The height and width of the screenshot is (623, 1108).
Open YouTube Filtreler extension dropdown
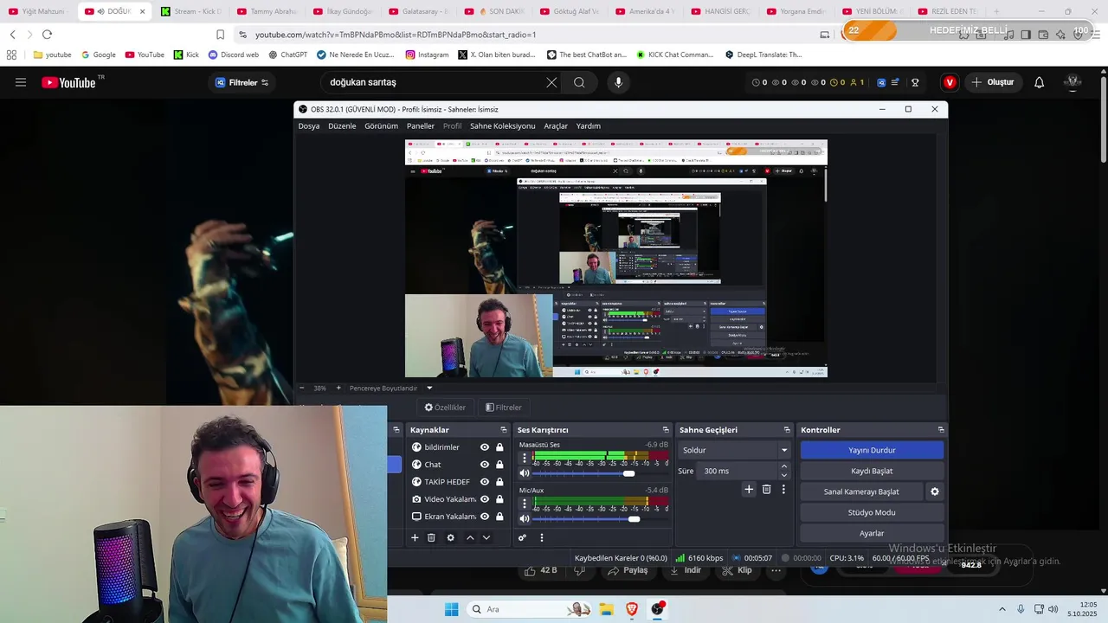[x=242, y=82]
